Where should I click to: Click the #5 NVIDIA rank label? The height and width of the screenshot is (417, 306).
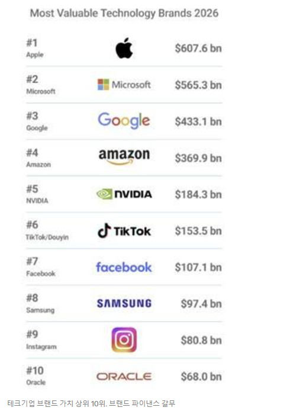pos(37,194)
